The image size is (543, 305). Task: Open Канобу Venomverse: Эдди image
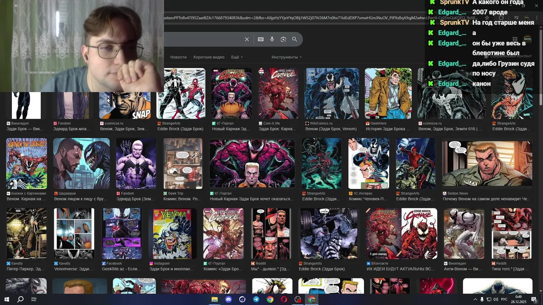[x=74, y=233]
